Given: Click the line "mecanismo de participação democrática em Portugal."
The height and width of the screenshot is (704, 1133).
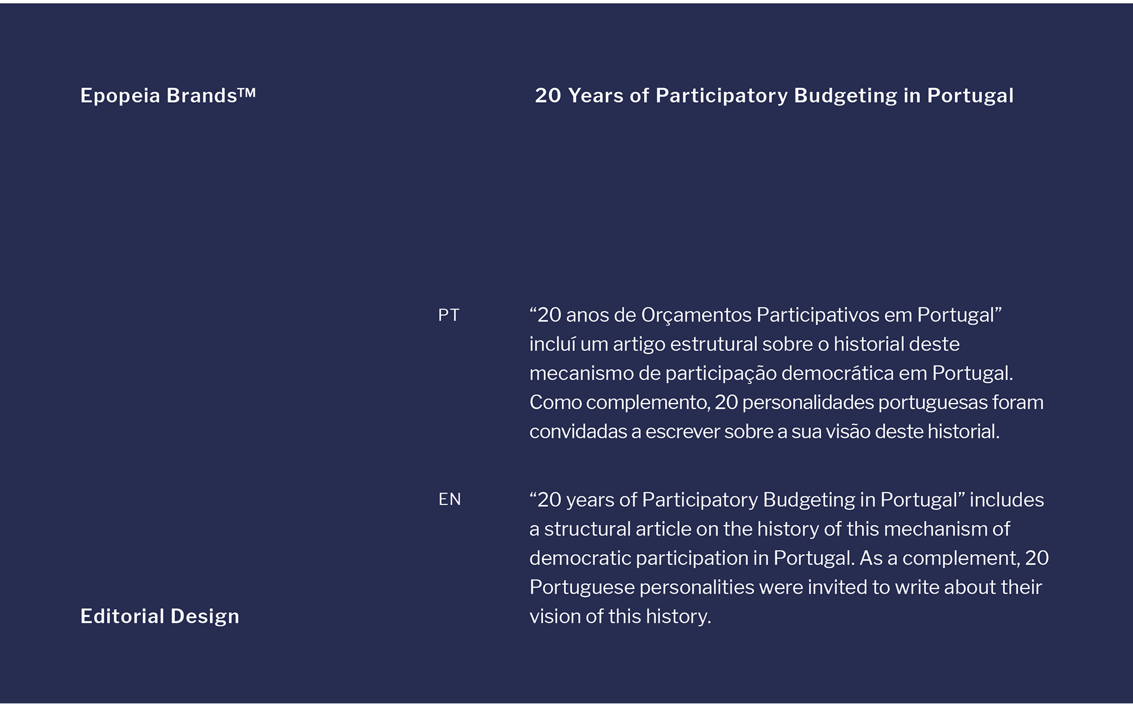Looking at the screenshot, I should tap(771, 373).
